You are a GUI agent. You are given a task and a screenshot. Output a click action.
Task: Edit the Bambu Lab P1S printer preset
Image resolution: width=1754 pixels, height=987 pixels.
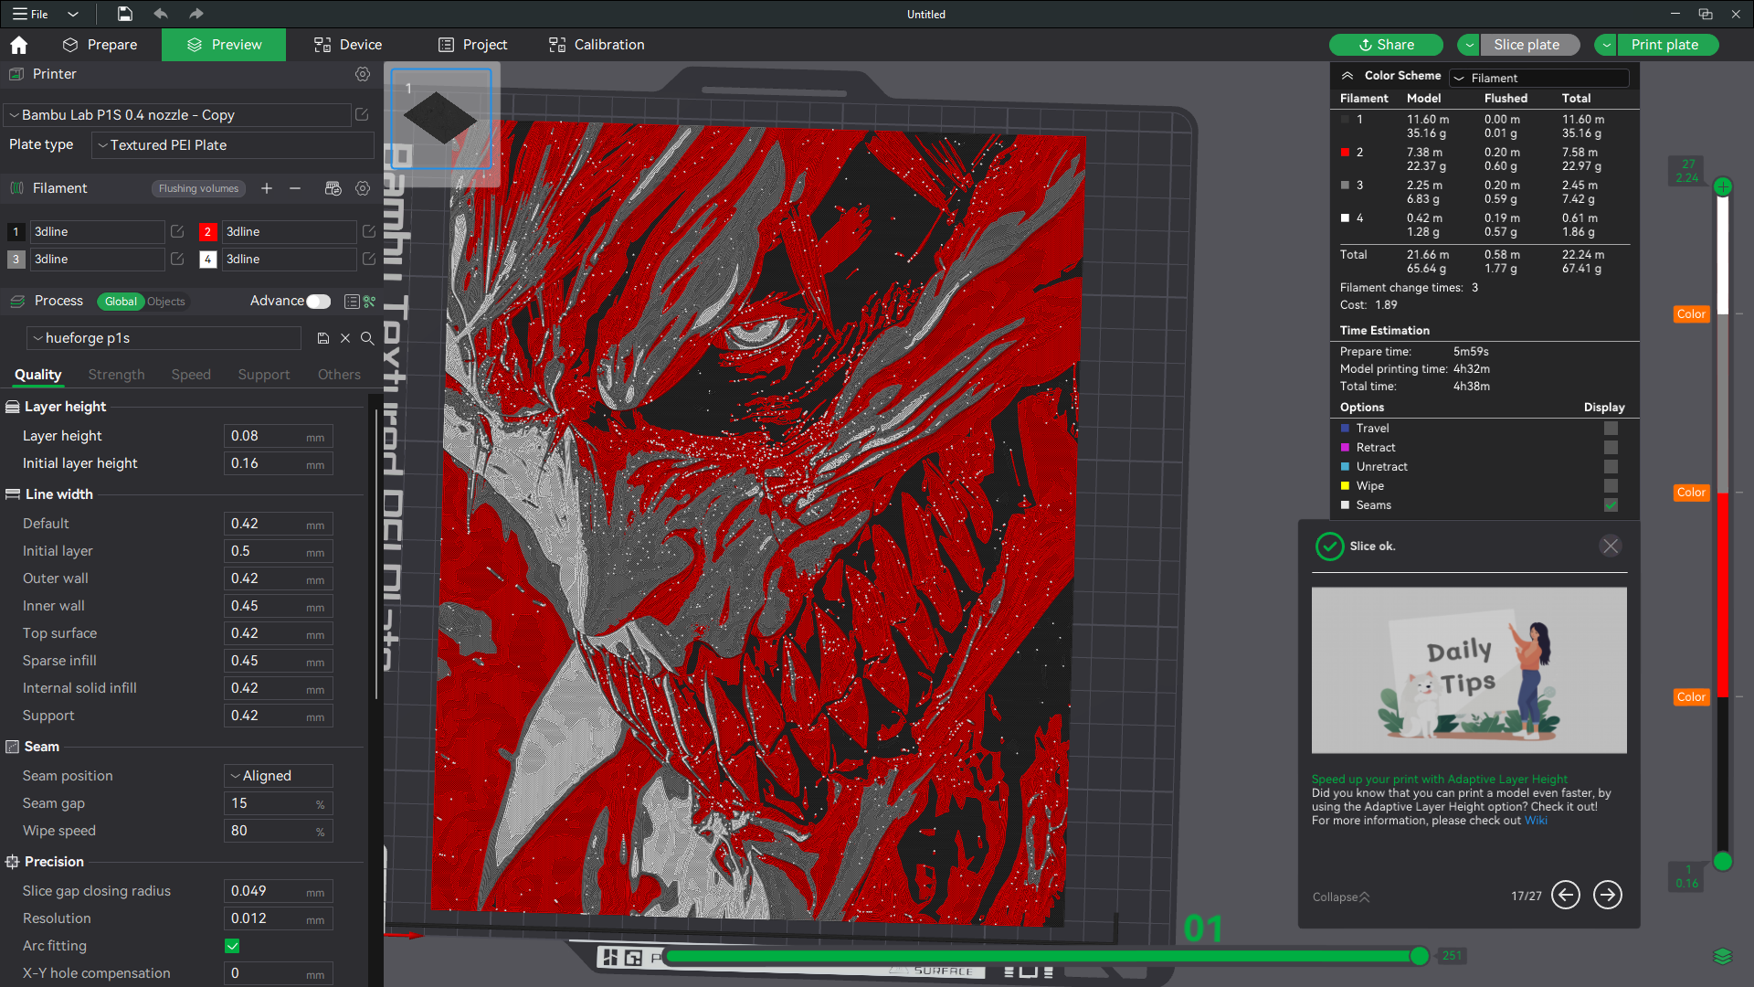[x=362, y=114]
